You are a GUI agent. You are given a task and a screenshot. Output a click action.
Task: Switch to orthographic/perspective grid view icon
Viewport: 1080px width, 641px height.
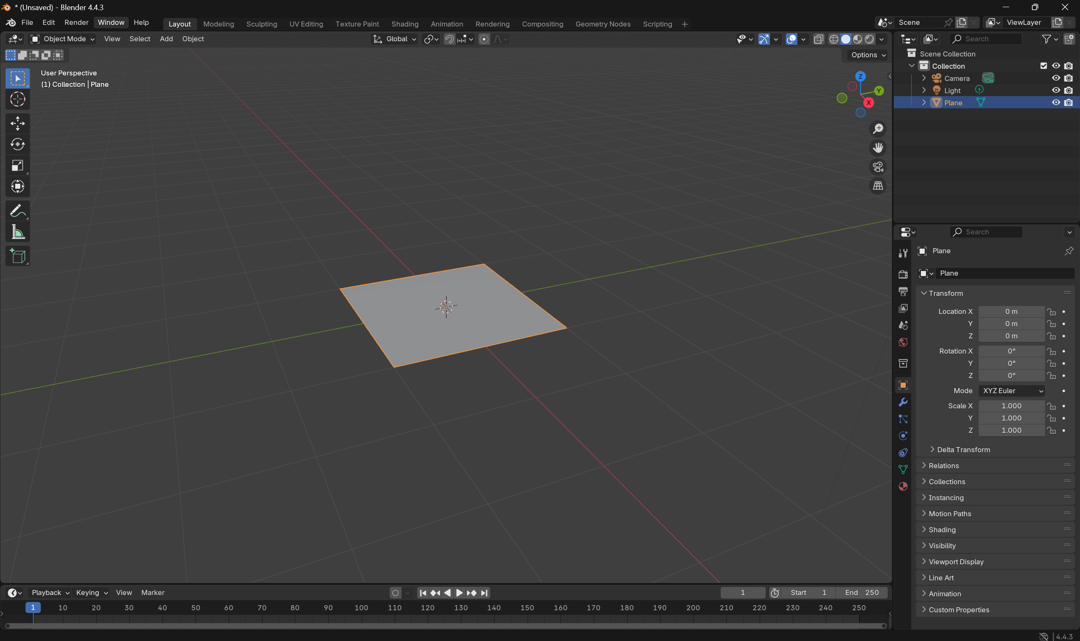(877, 186)
